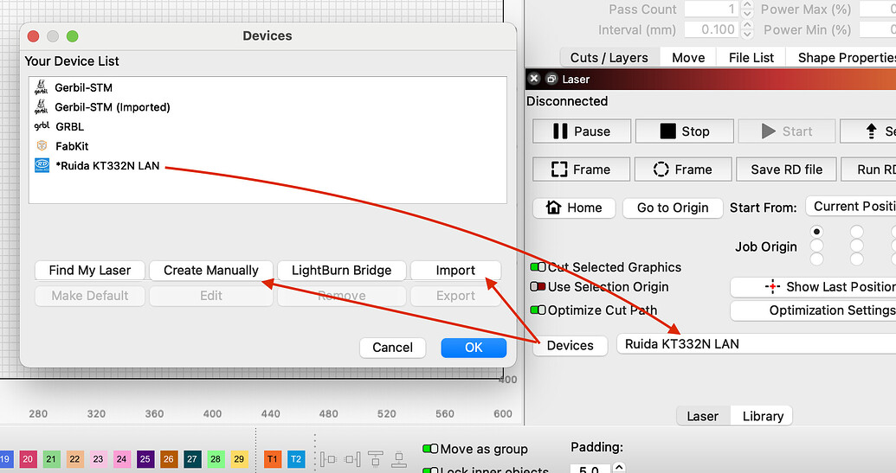
Task: Pick layer color swatch 25
Action: click(x=145, y=459)
